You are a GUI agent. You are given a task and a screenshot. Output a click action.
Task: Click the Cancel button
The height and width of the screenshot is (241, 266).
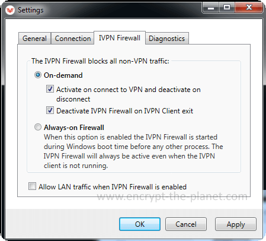click(x=186, y=224)
